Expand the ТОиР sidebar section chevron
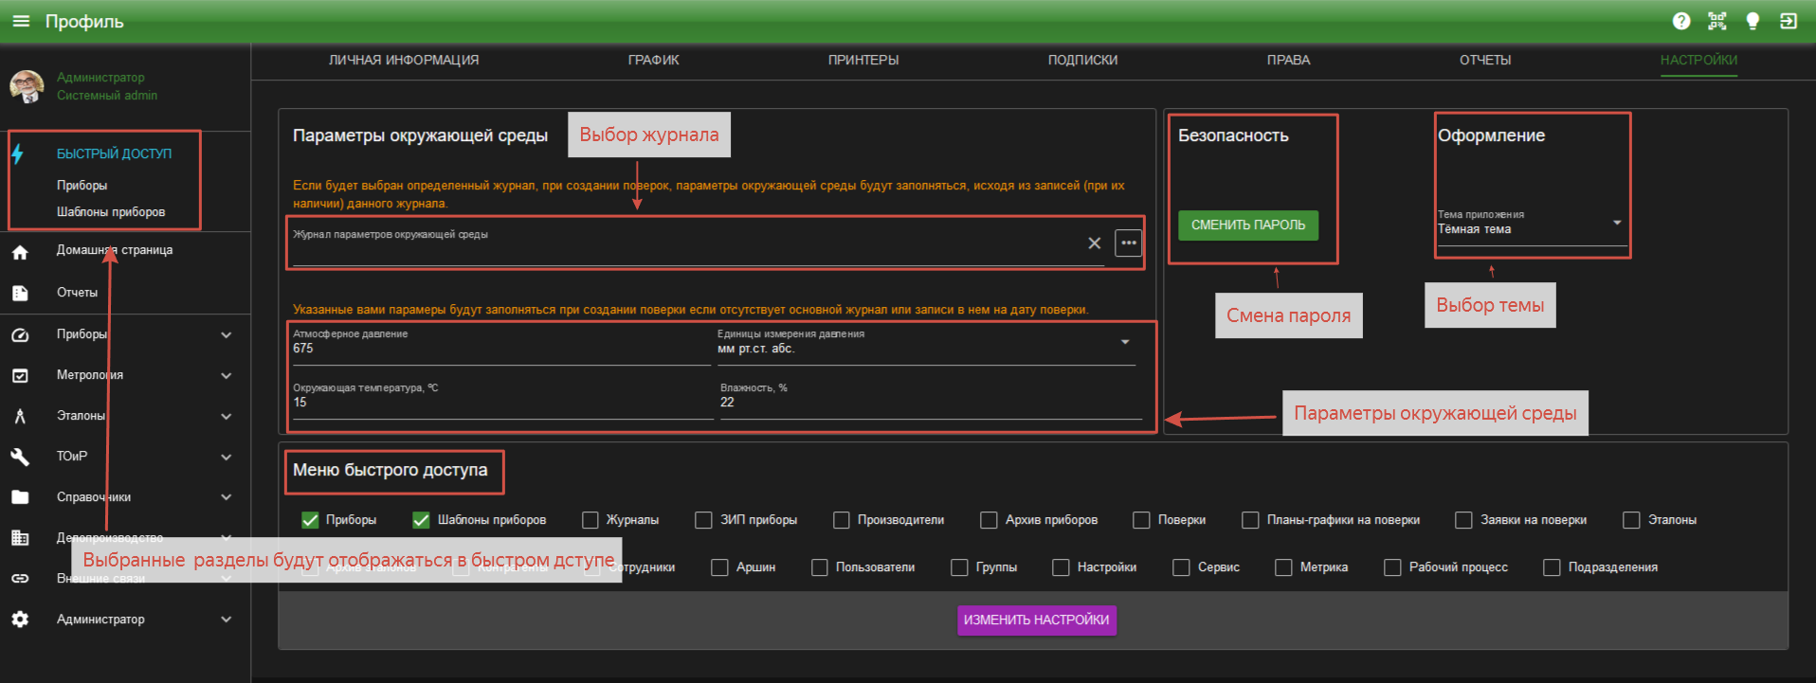The width and height of the screenshot is (1816, 683). point(227,457)
